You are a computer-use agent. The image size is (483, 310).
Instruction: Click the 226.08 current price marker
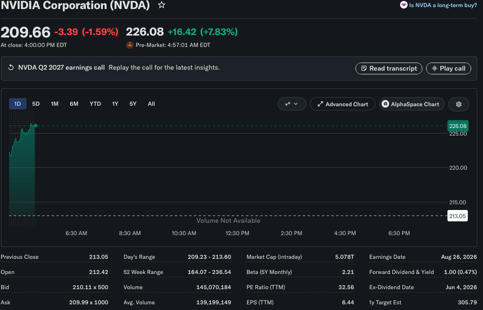[458, 126]
